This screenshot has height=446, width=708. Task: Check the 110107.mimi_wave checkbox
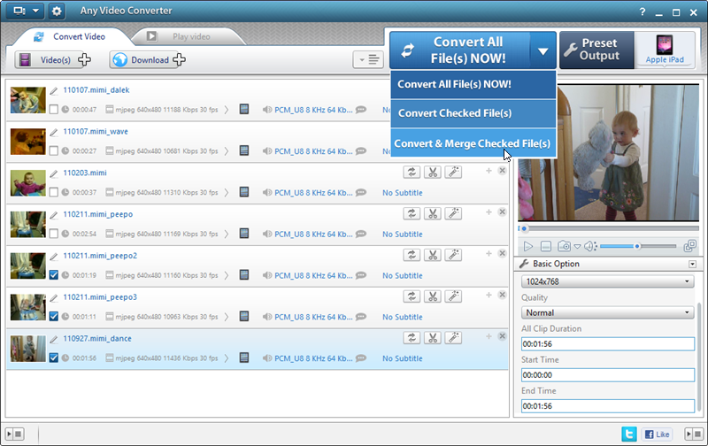click(x=54, y=150)
